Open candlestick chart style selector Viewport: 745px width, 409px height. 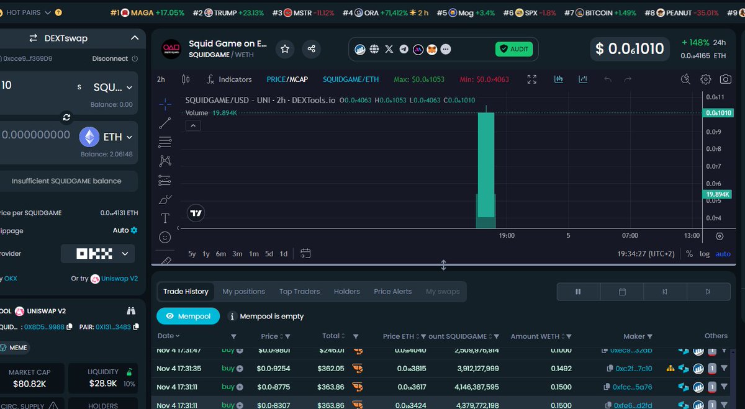click(x=186, y=79)
